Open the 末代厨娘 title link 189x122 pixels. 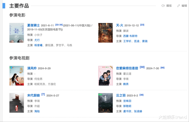[33, 96]
